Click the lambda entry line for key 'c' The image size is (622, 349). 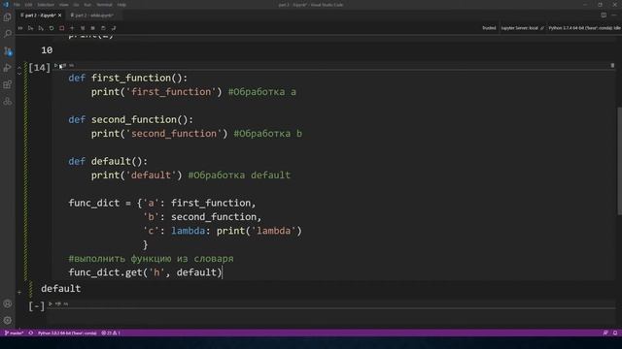223,231
